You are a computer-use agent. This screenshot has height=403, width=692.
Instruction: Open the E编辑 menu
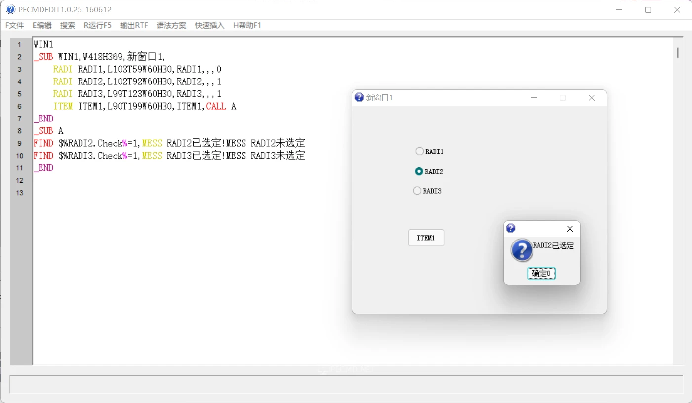pos(42,25)
